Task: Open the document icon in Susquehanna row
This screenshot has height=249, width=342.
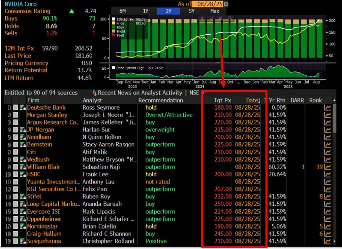Action: click(x=16, y=241)
